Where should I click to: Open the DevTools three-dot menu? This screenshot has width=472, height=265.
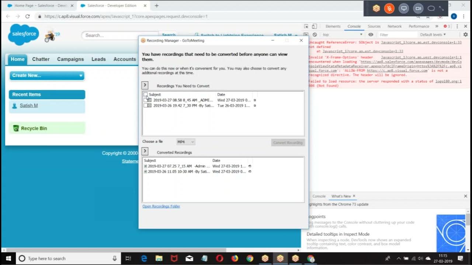tap(457, 26)
